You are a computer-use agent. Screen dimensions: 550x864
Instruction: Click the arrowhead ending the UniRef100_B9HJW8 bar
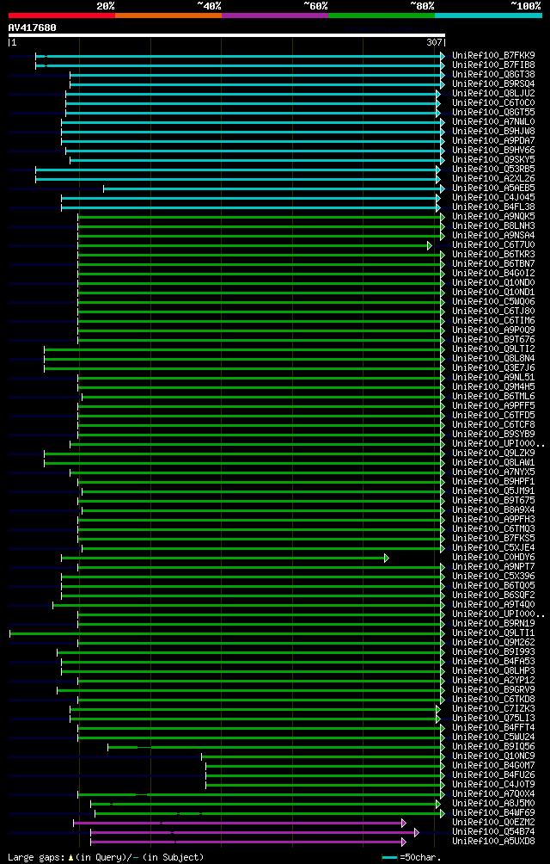[443, 131]
